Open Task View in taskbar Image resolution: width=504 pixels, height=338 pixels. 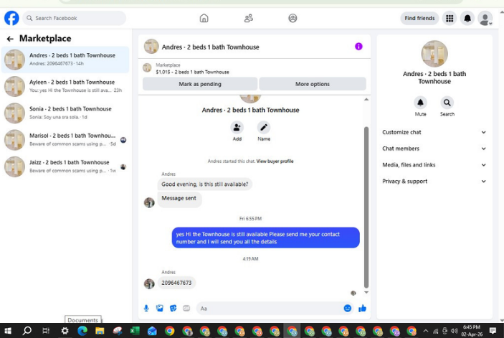[46, 331]
